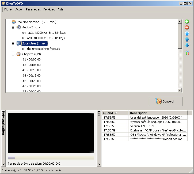194x174 pixels.
Task: Click the movie icon beside the time machine
Action: pyautogui.click(x=14, y=22)
